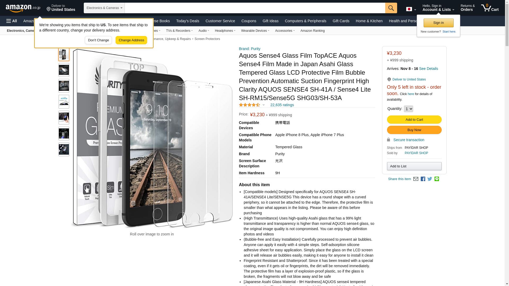This screenshot has width=509, height=286.
Task: Open Today's Deals menu item
Action: (187, 21)
